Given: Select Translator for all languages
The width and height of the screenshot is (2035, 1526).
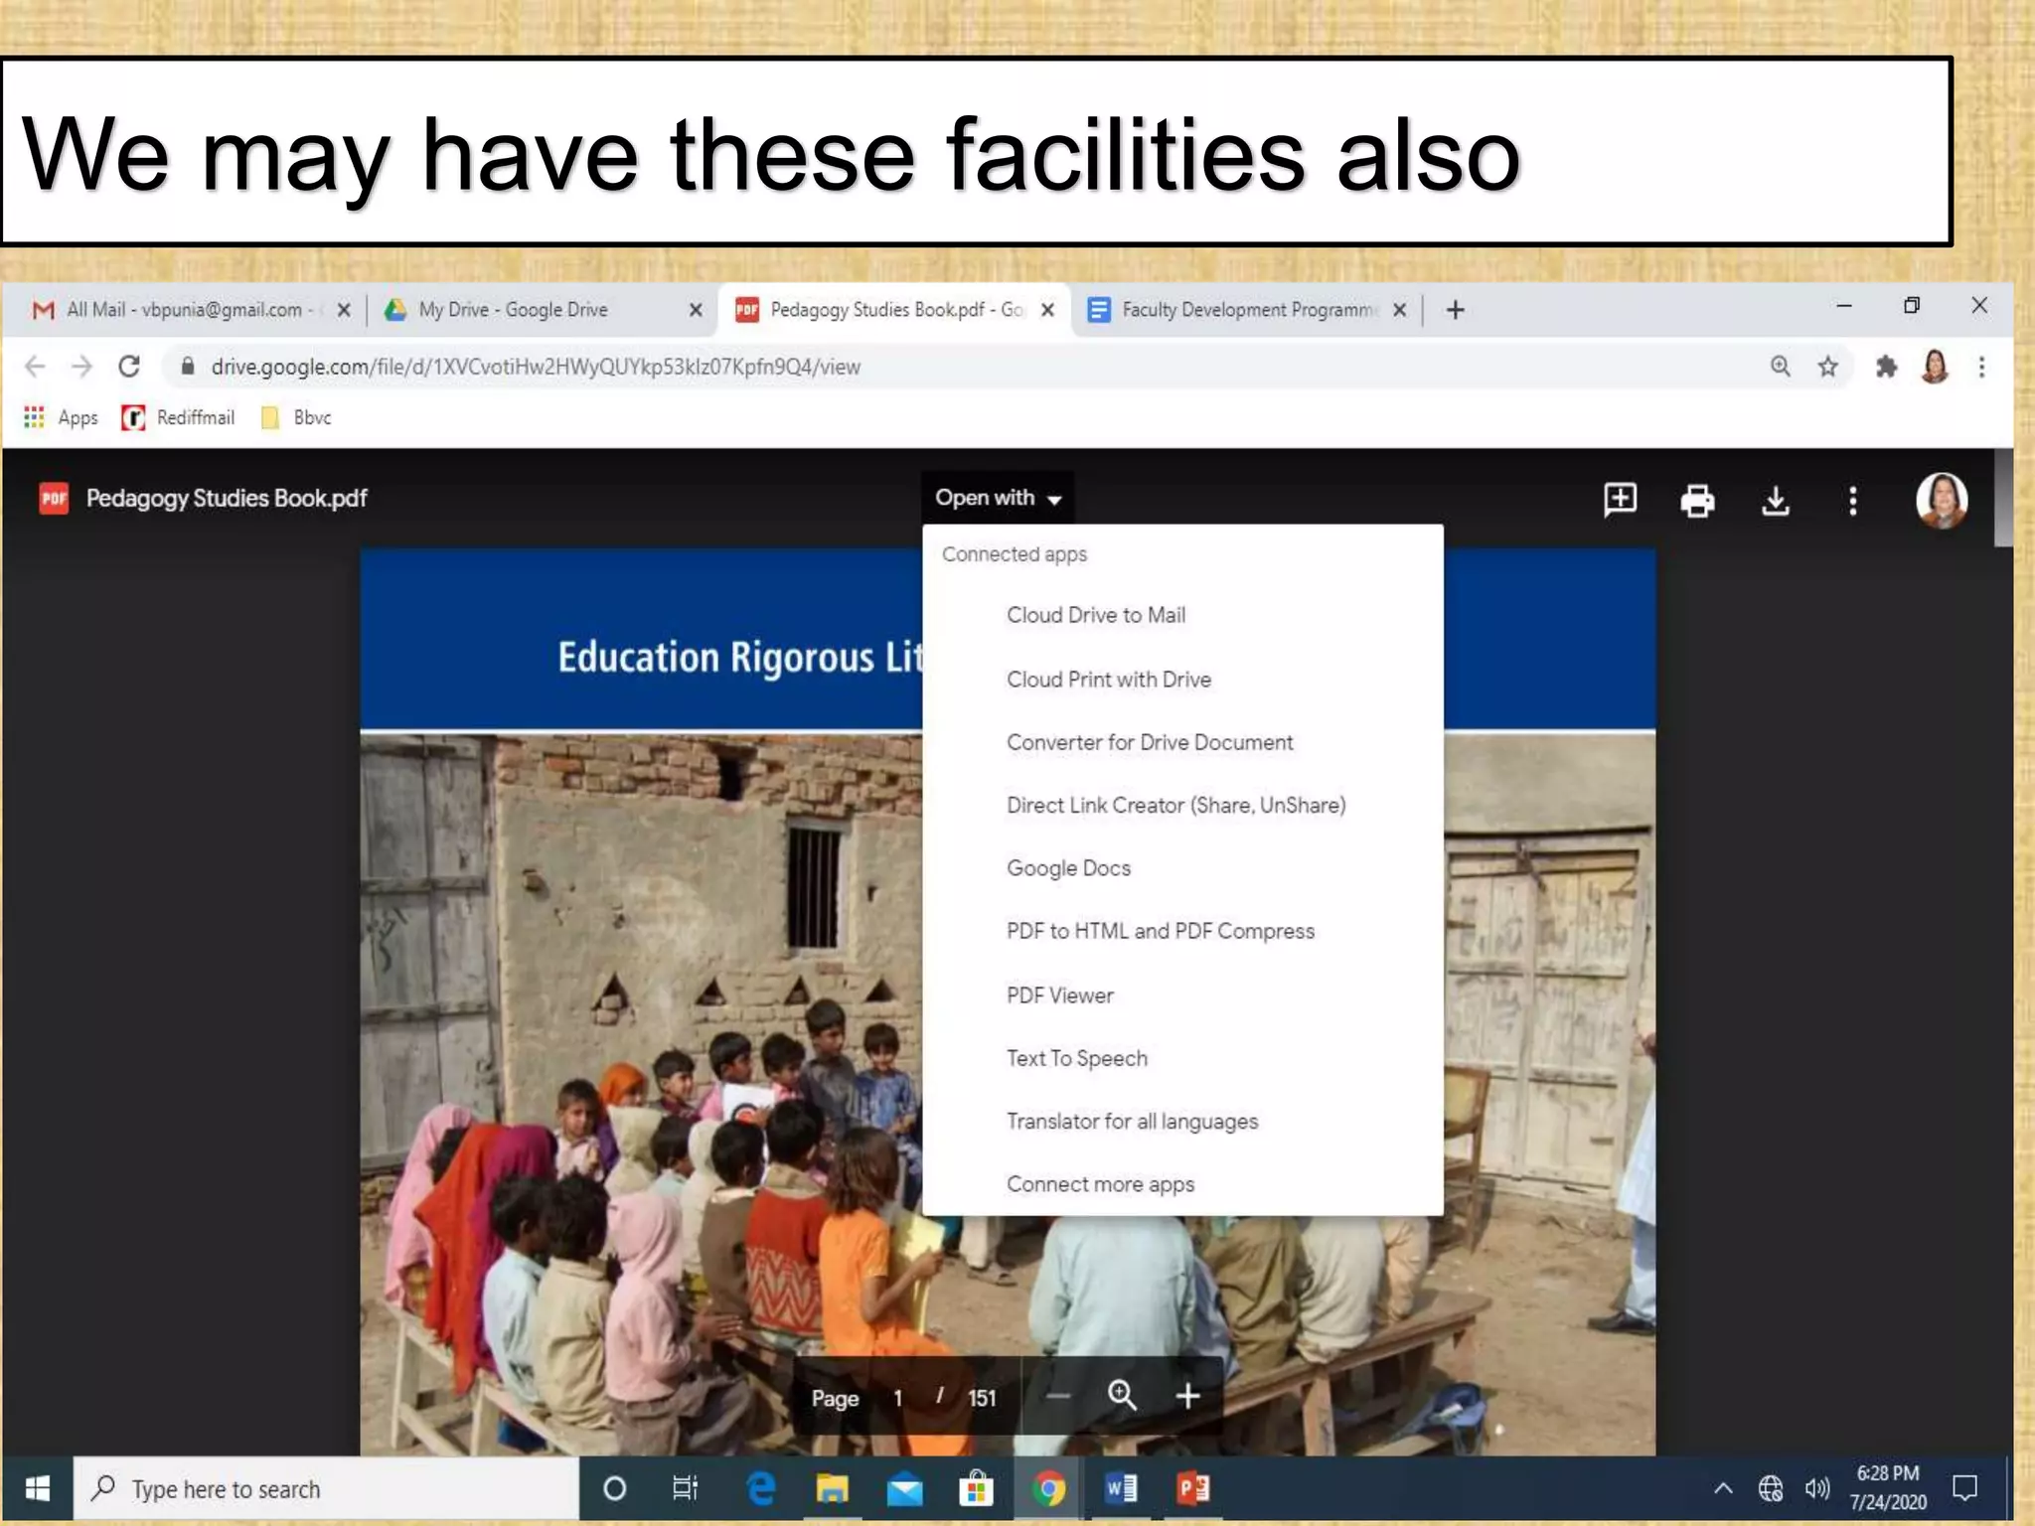Looking at the screenshot, I should (1132, 1122).
